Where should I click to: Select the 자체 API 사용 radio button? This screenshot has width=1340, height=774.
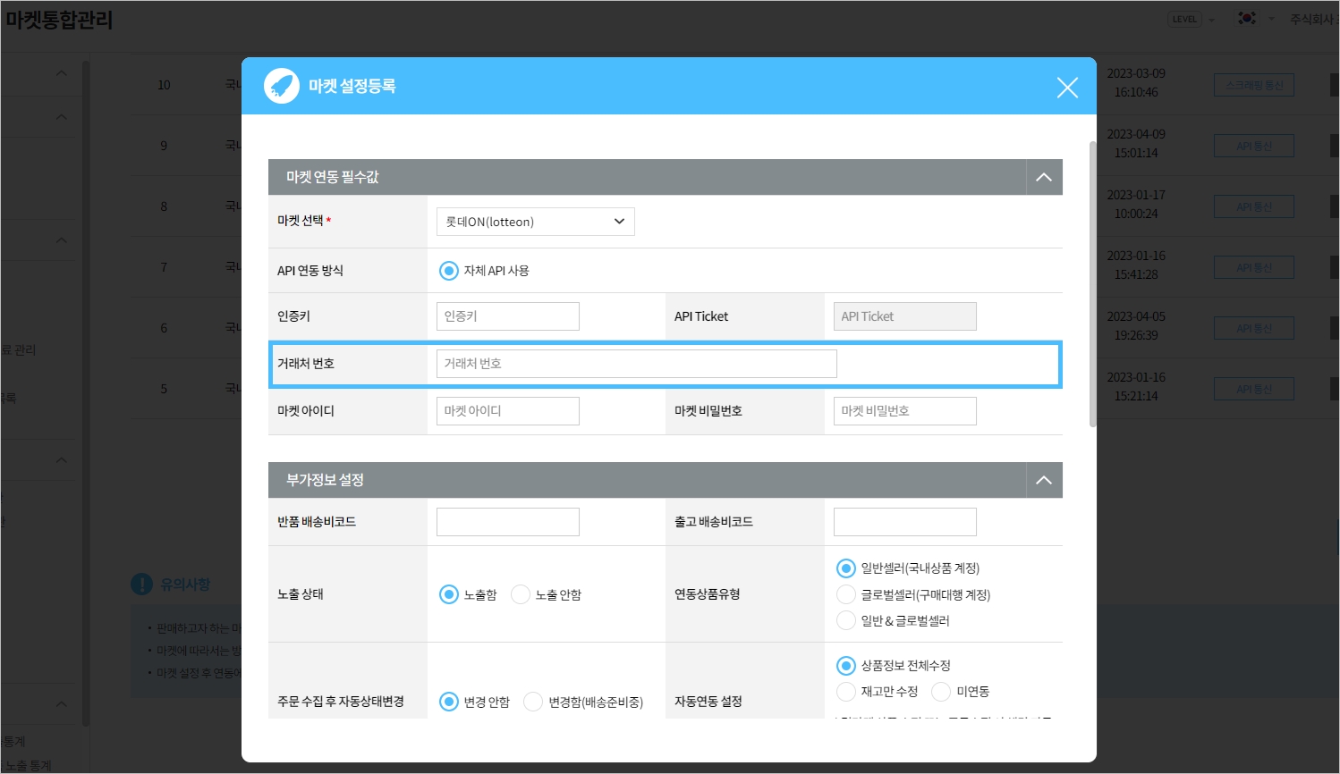click(x=449, y=271)
